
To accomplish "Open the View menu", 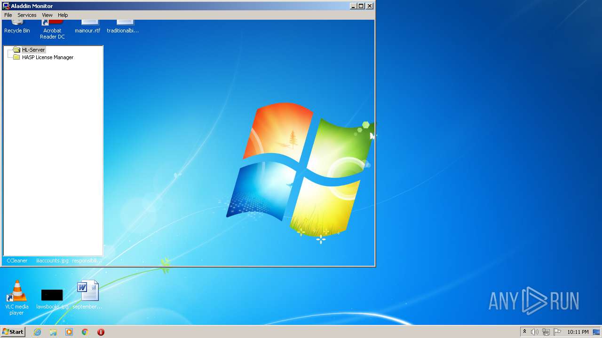I will point(47,15).
